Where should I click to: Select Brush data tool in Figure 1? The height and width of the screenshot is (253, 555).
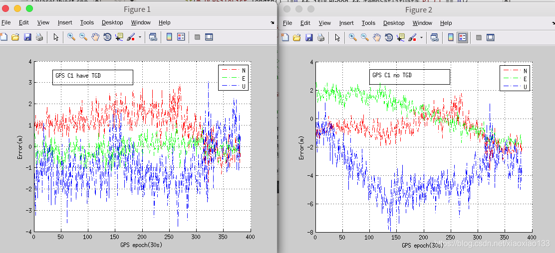(x=131, y=37)
